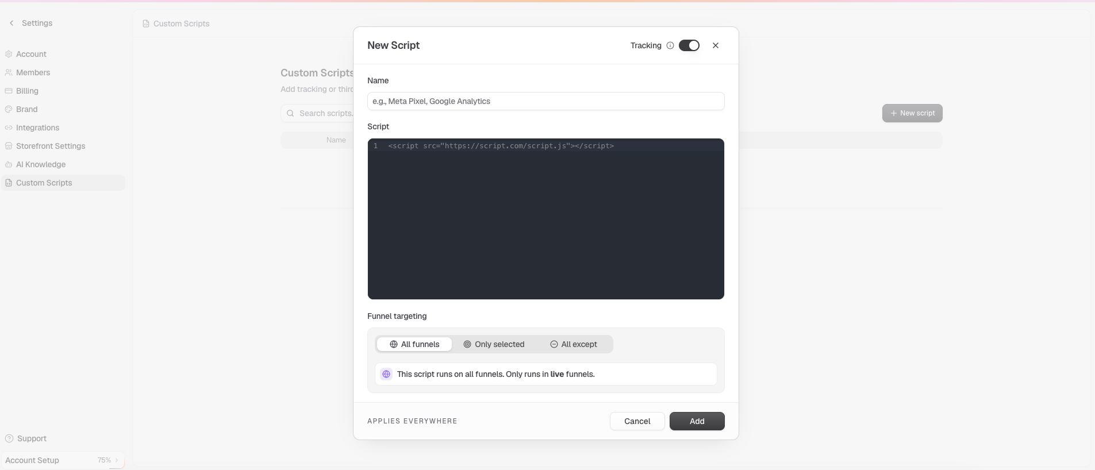Click the script Name input field
The width and height of the screenshot is (1095, 470).
(x=545, y=101)
